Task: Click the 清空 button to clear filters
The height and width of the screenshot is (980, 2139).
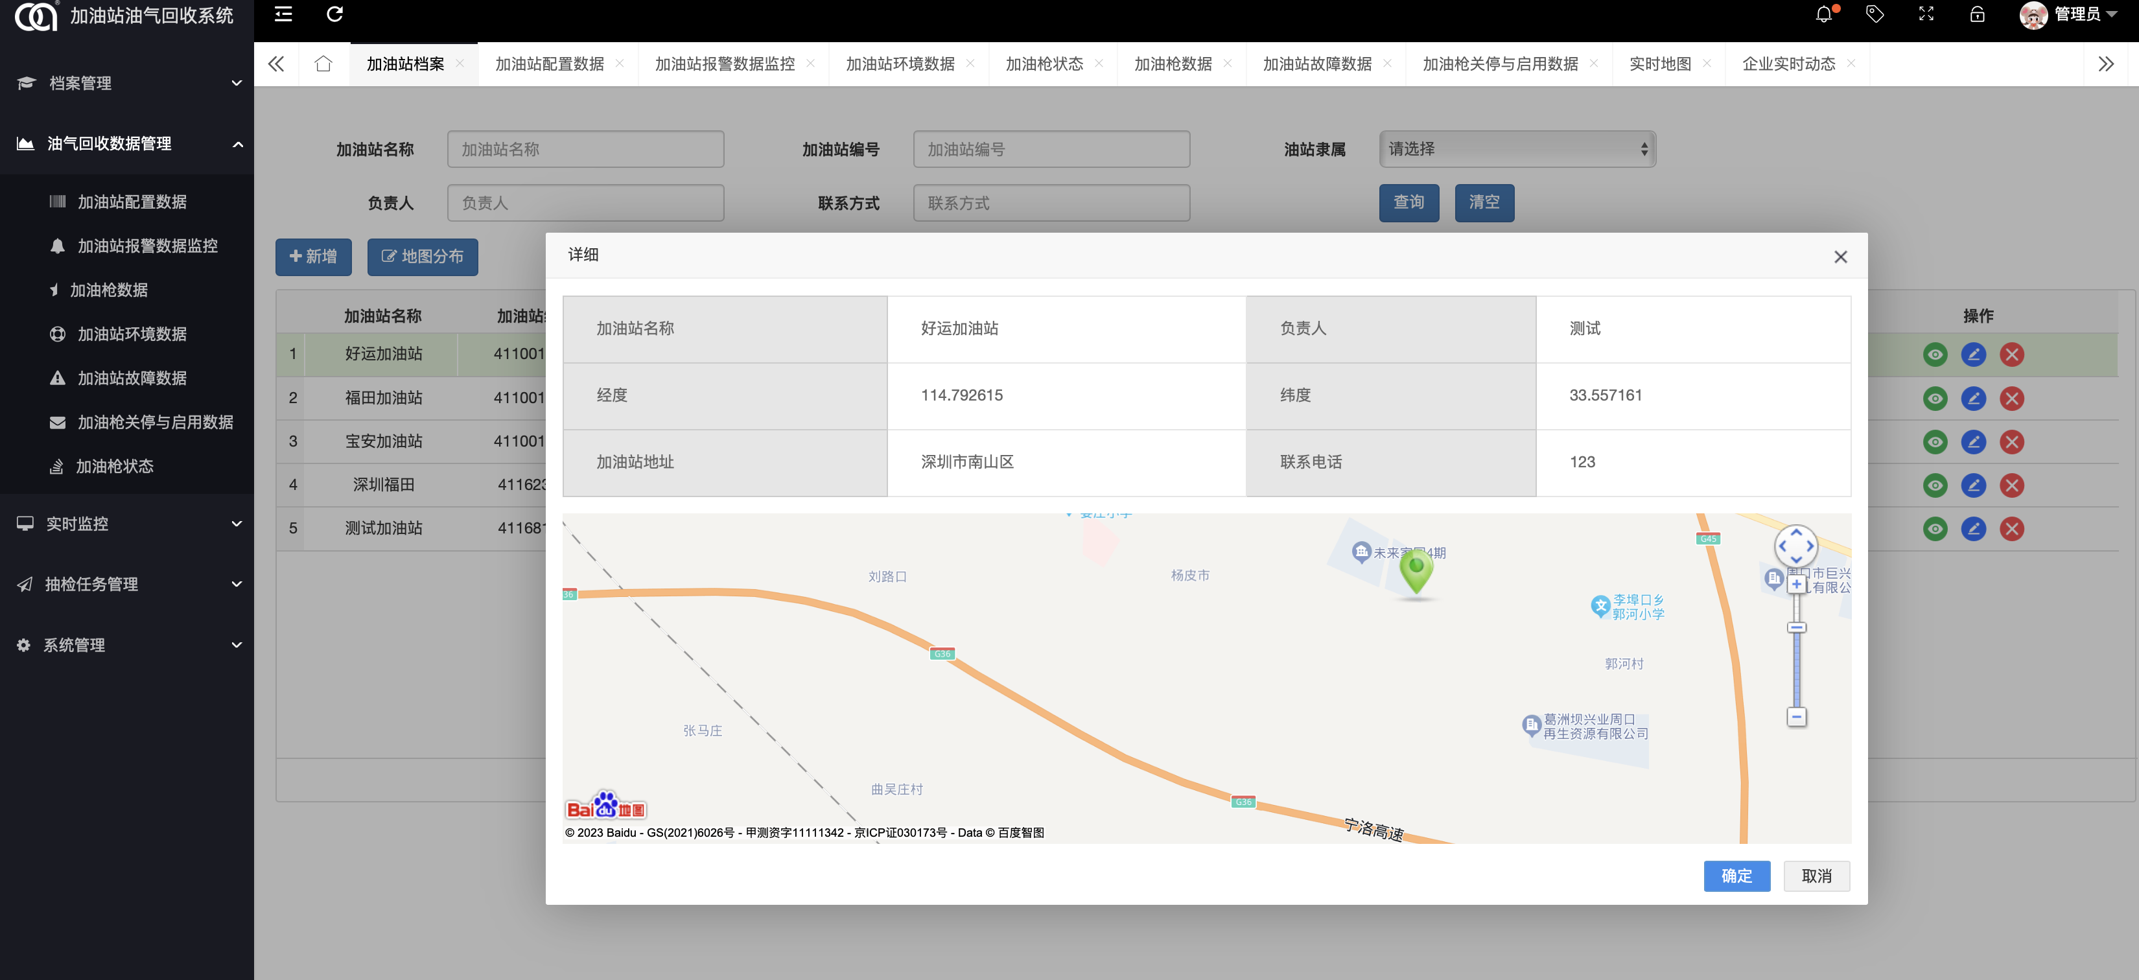Action: tap(1484, 203)
